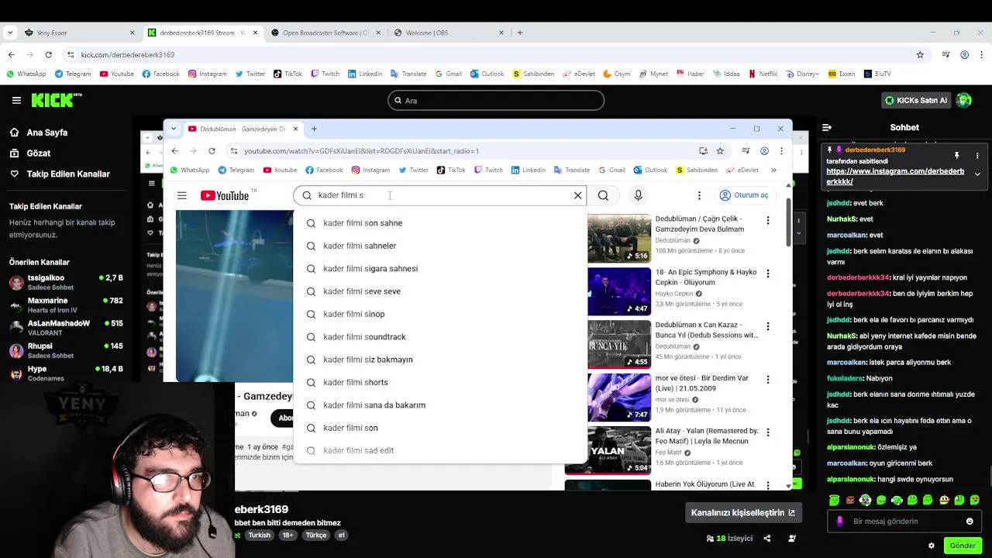
Task: Select Maxmarine recommended channel
Action: pos(66,305)
